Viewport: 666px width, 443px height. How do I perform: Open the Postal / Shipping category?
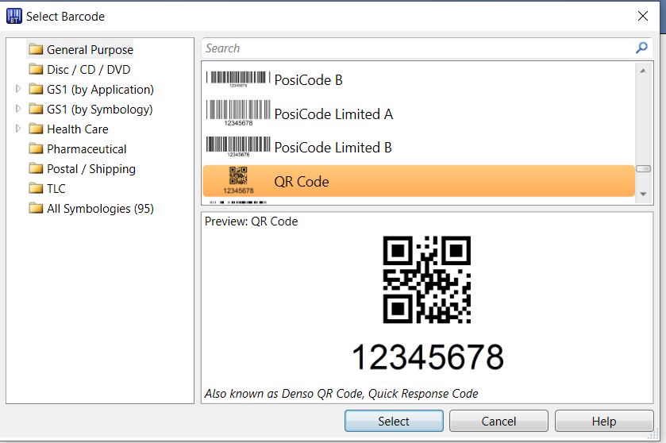click(x=91, y=169)
